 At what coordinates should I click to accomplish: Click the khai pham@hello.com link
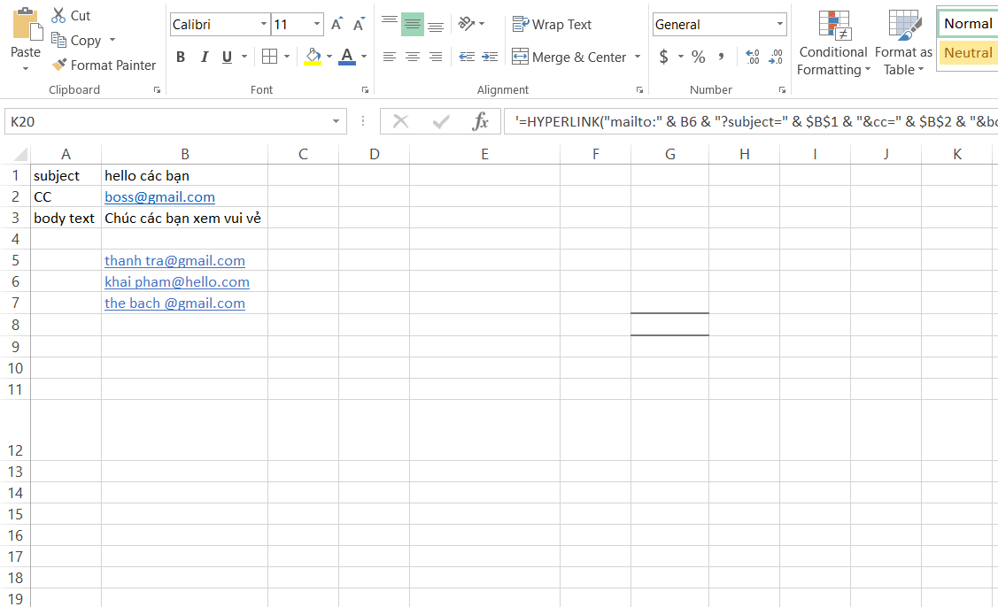point(177,282)
